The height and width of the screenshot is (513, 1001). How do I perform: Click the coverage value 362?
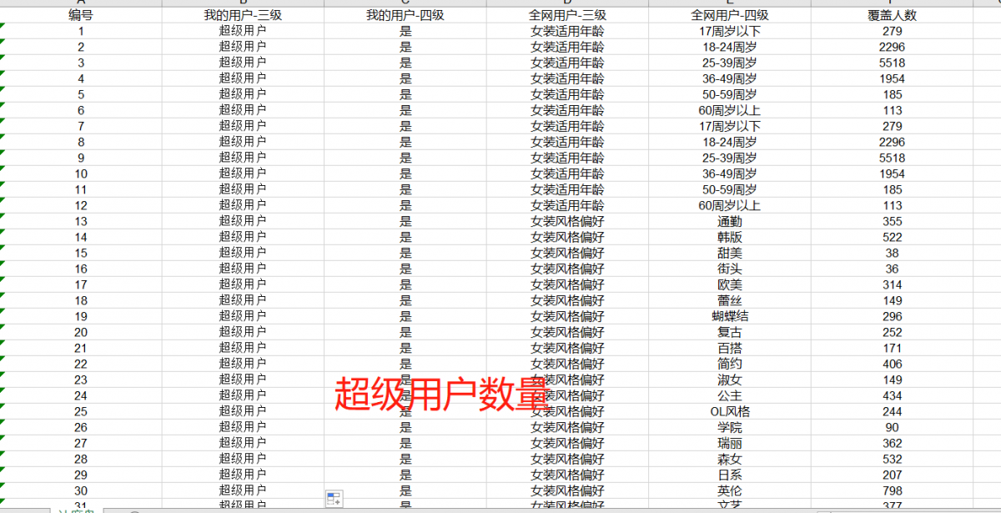892,443
